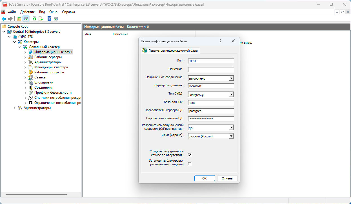Select 'Параметры информационной базы' tab
The width and height of the screenshot is (351, 204).
pos(170,51)
